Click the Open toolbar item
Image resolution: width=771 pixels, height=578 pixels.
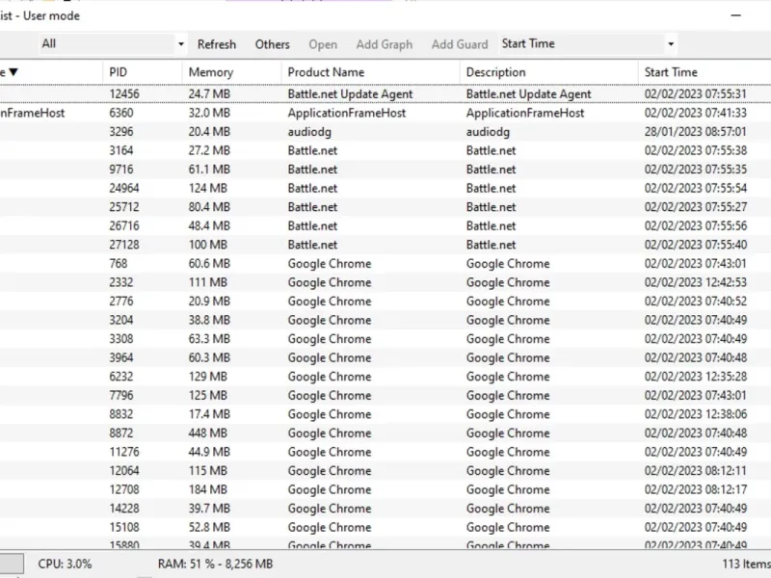tap(323, 44)
